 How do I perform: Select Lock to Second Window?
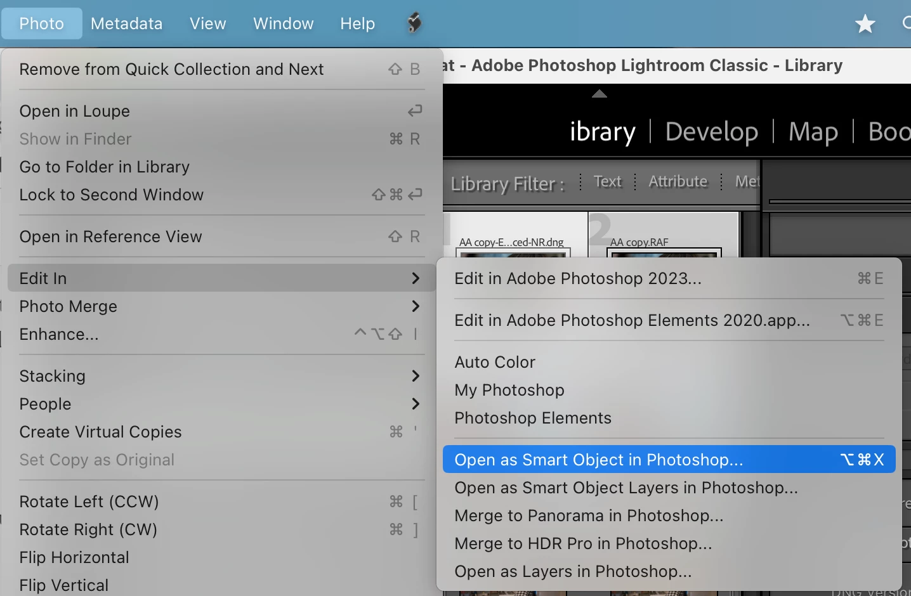[x=221, y=195]
